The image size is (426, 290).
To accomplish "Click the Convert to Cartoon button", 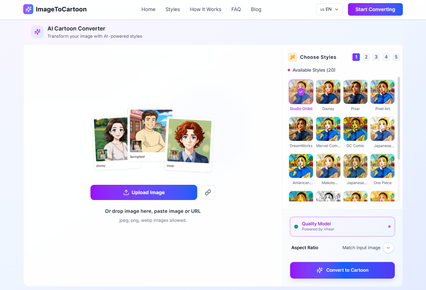I will [x=342, y=270].
